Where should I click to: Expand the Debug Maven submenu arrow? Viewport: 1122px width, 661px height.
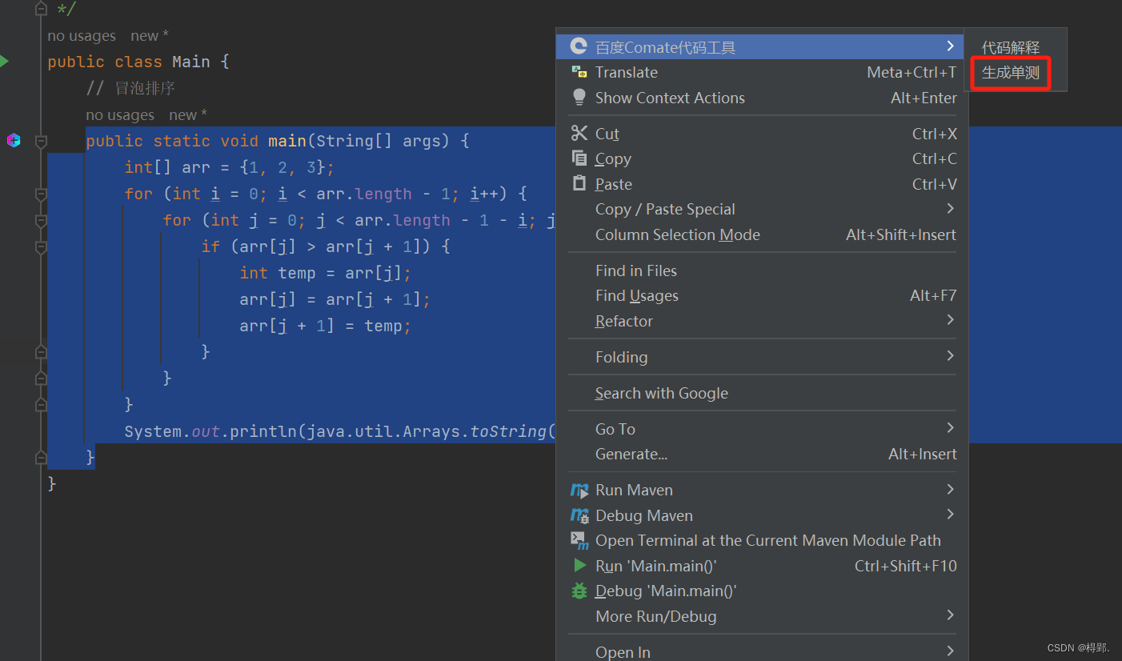[x=950, y=515]
